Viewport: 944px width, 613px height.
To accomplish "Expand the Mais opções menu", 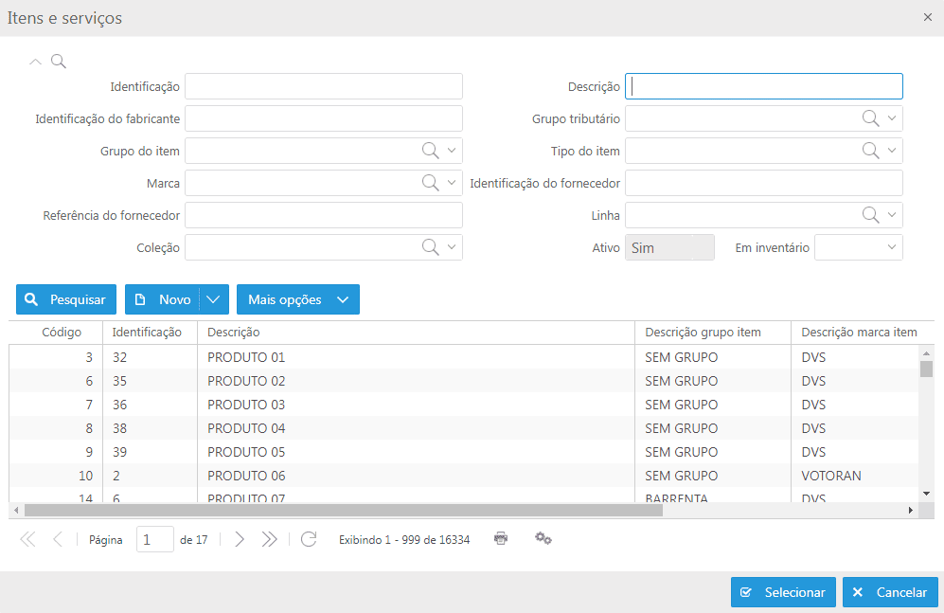I will point(297,299).
